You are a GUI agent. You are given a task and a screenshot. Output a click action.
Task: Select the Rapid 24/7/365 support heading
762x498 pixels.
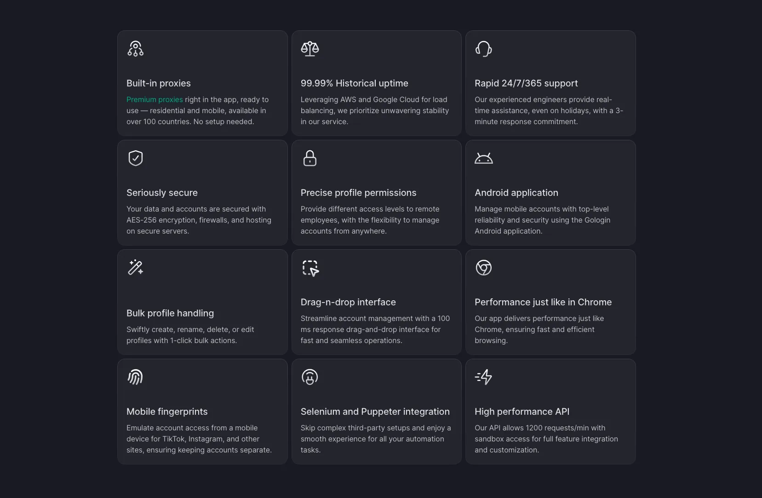pyautogui.click(x=526, y=83)
